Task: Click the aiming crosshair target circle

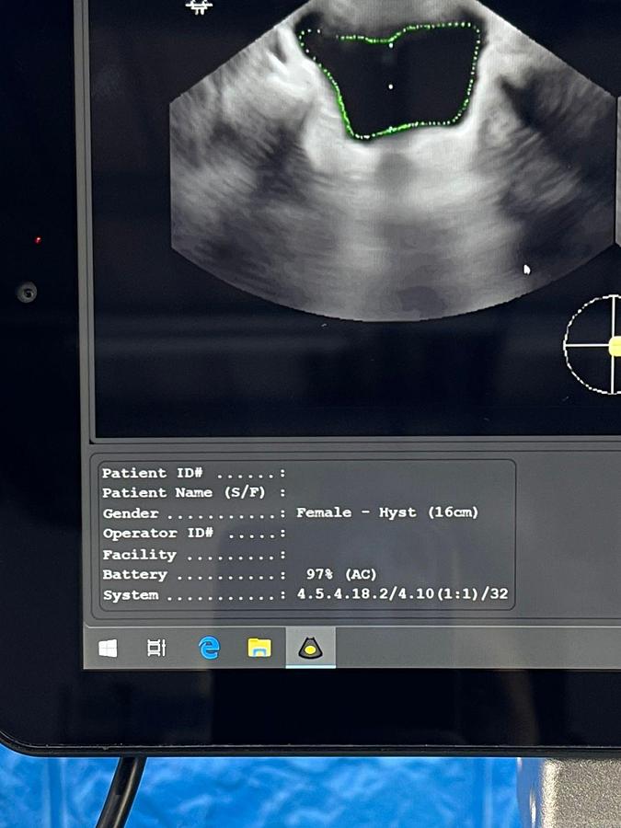Action: (592, 345)
